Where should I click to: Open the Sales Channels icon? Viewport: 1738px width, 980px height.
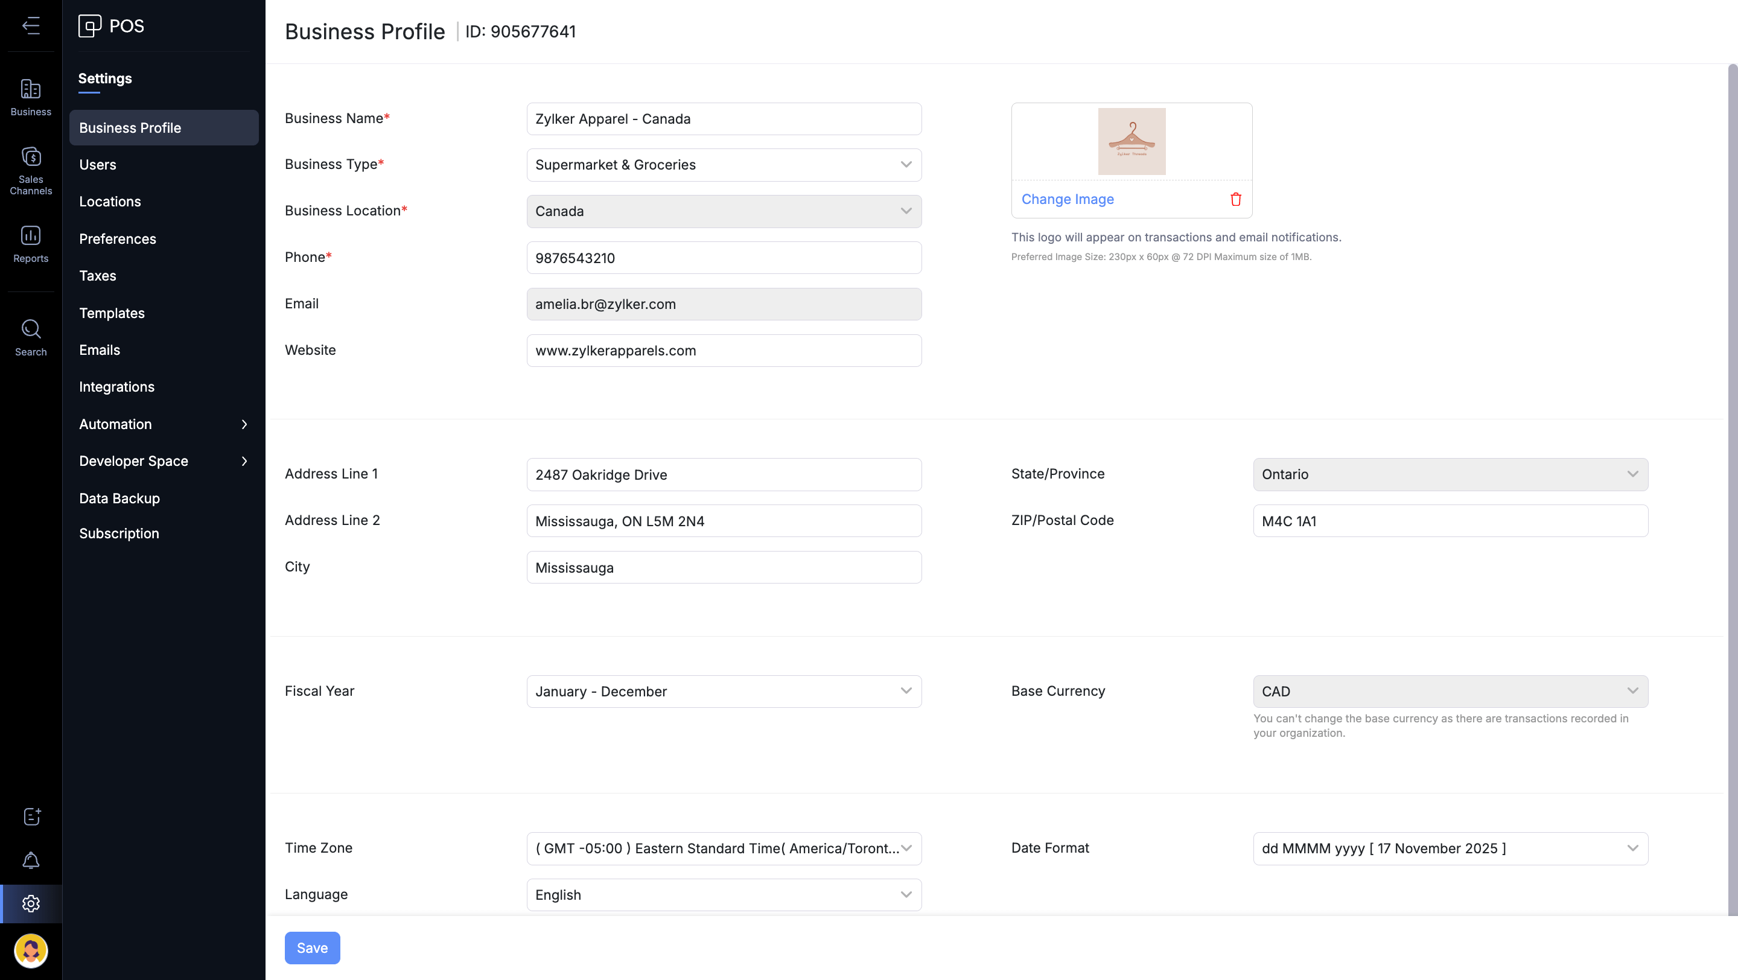click(x=30, y=170)
